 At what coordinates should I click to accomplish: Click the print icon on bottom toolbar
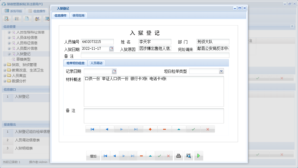179,155
